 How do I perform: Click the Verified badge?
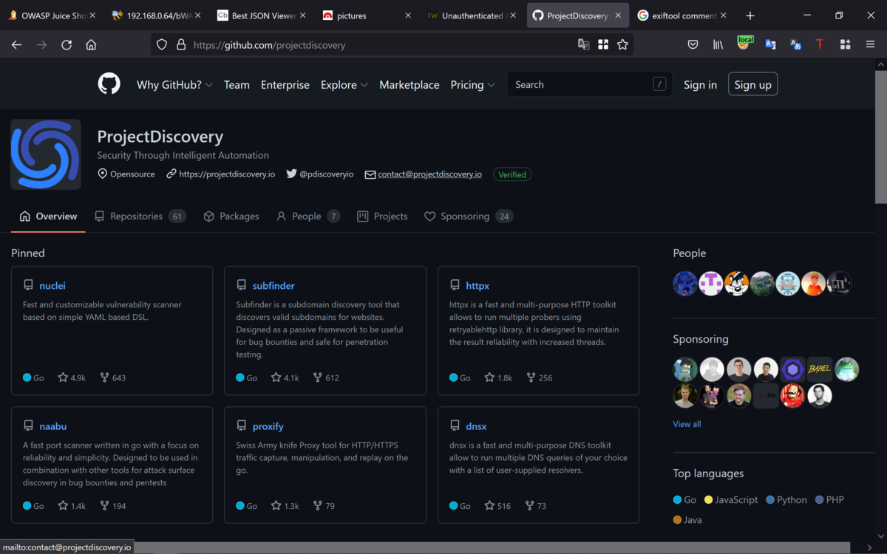pyautogui.click(x=512, y=174)
